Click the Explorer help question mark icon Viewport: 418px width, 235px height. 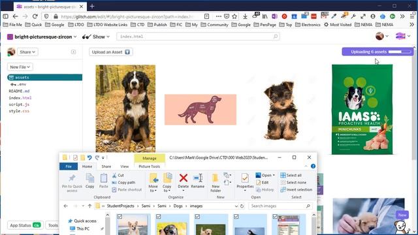(x=313, y=166)
